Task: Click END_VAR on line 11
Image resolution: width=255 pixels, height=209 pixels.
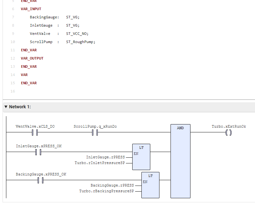Action: coord(29,50)
